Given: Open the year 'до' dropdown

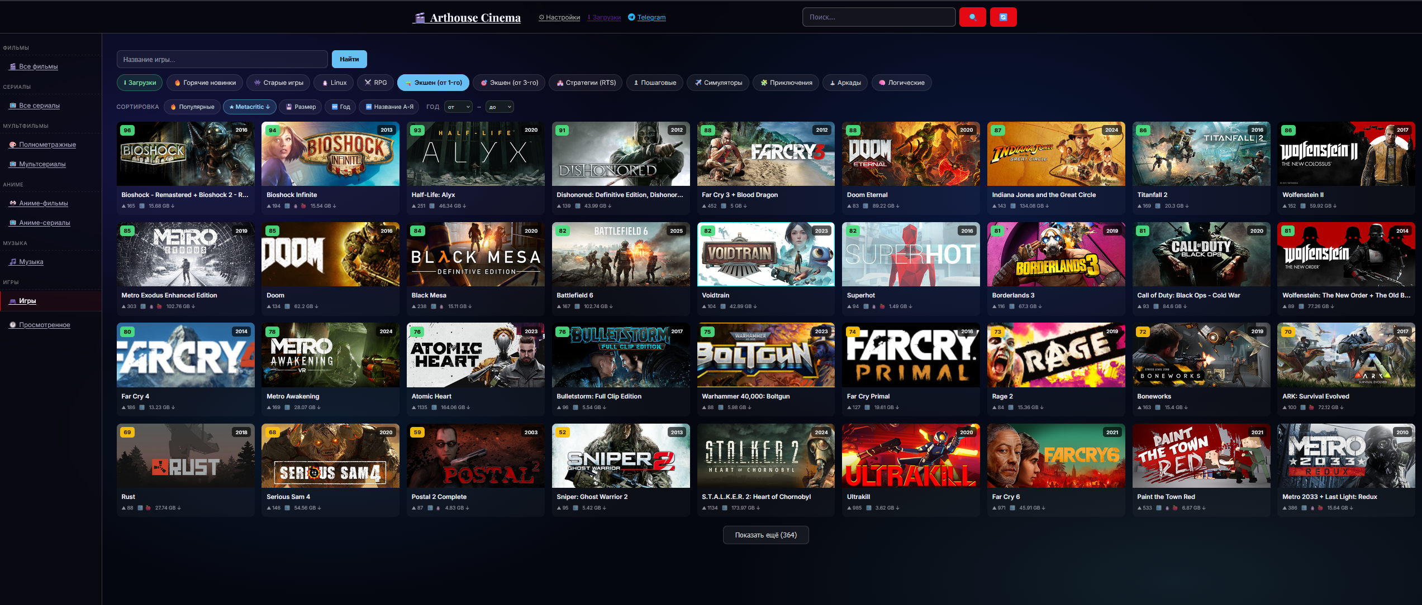Looking at the screenshot, I should 500,107.
